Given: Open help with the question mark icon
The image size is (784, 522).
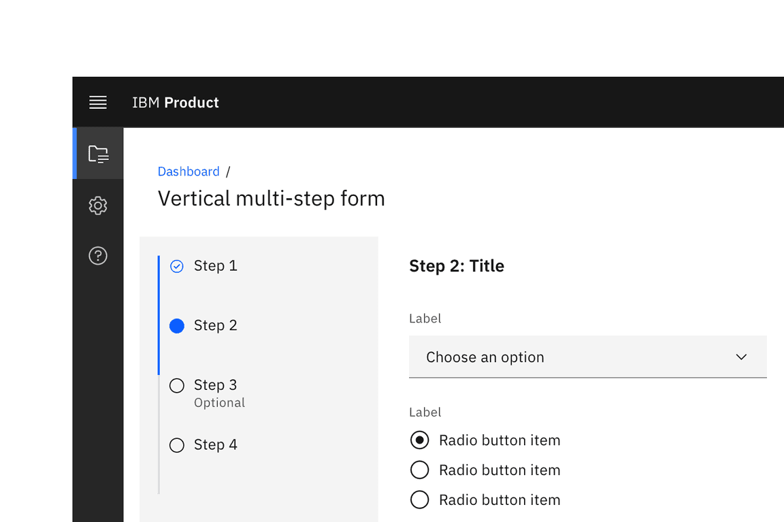Looking at the screenshot, I should coord(98,255).
